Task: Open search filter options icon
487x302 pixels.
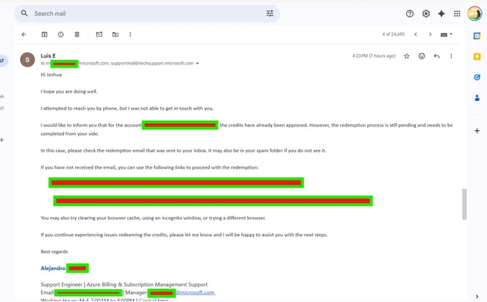Action: [270, 14]
